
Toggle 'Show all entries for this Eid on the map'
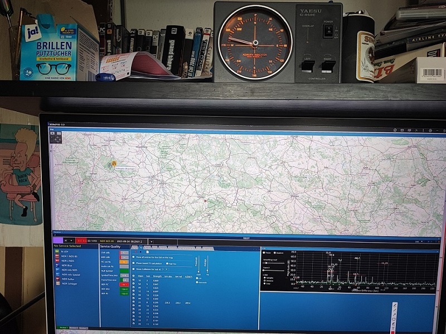pos(133,257)
